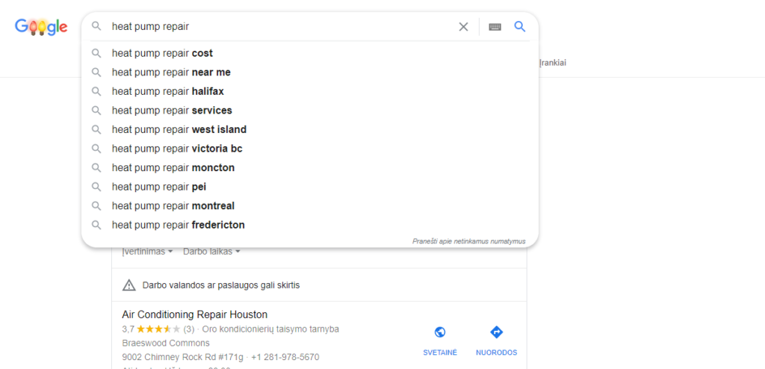Click the globe Svetainė website icon

tap(440, 332)
